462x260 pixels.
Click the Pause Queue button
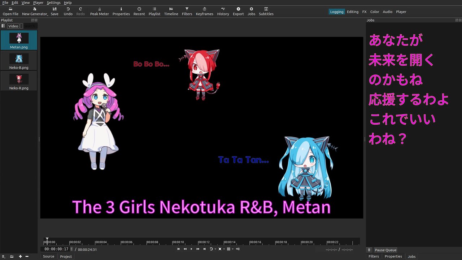(x=385, y=250)
